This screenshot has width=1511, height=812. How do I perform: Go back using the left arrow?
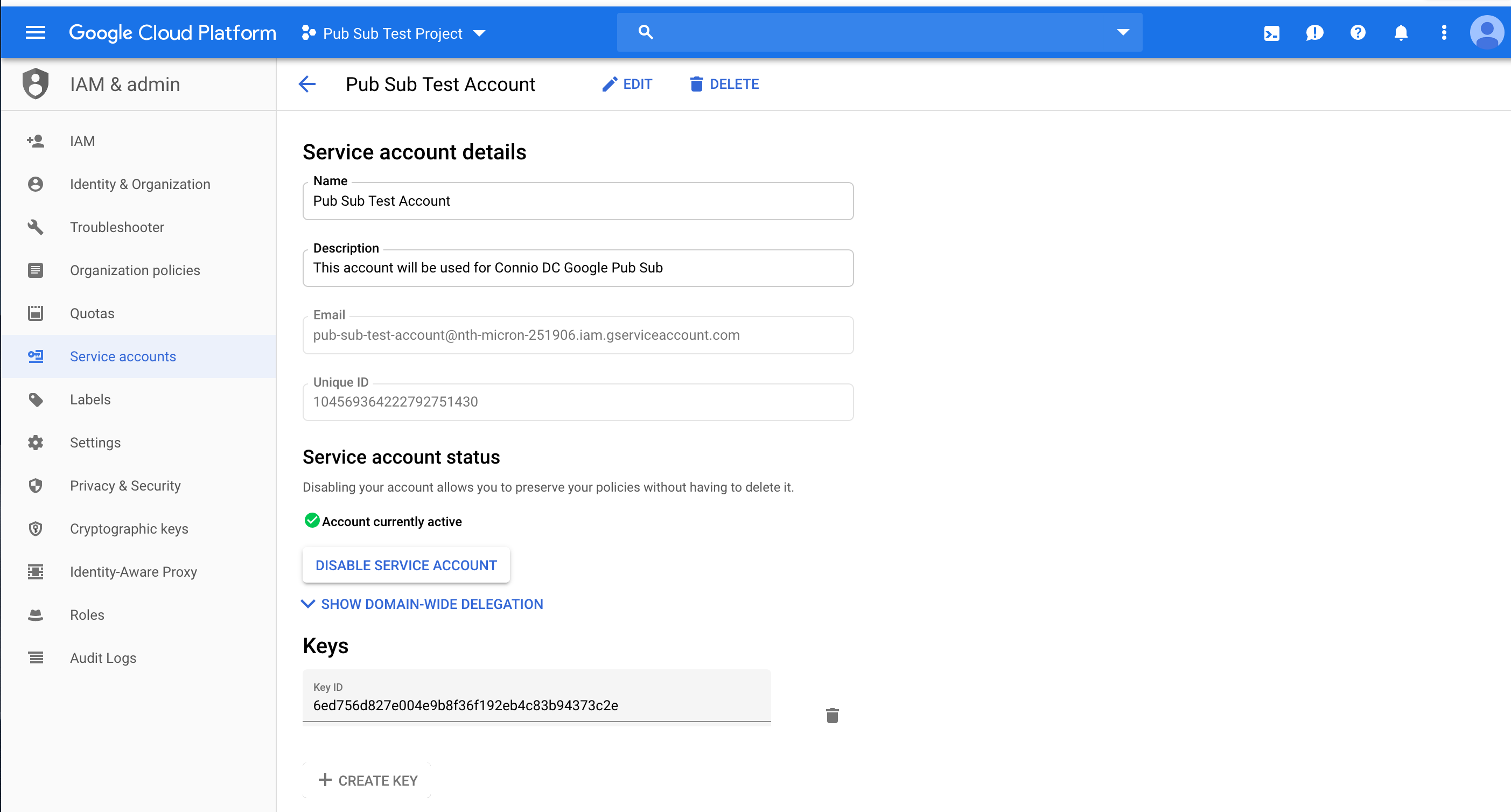[307, 85]
